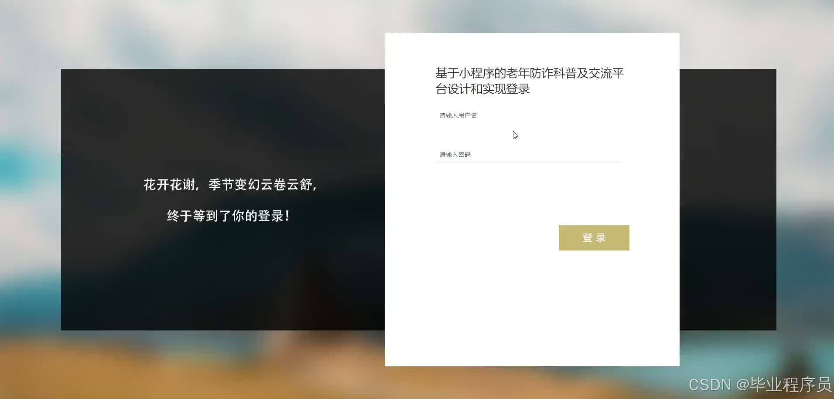Click the slogan line 花开花谢，季节变幻云卷云舒
Screen dimensions: 834x399
230,185
